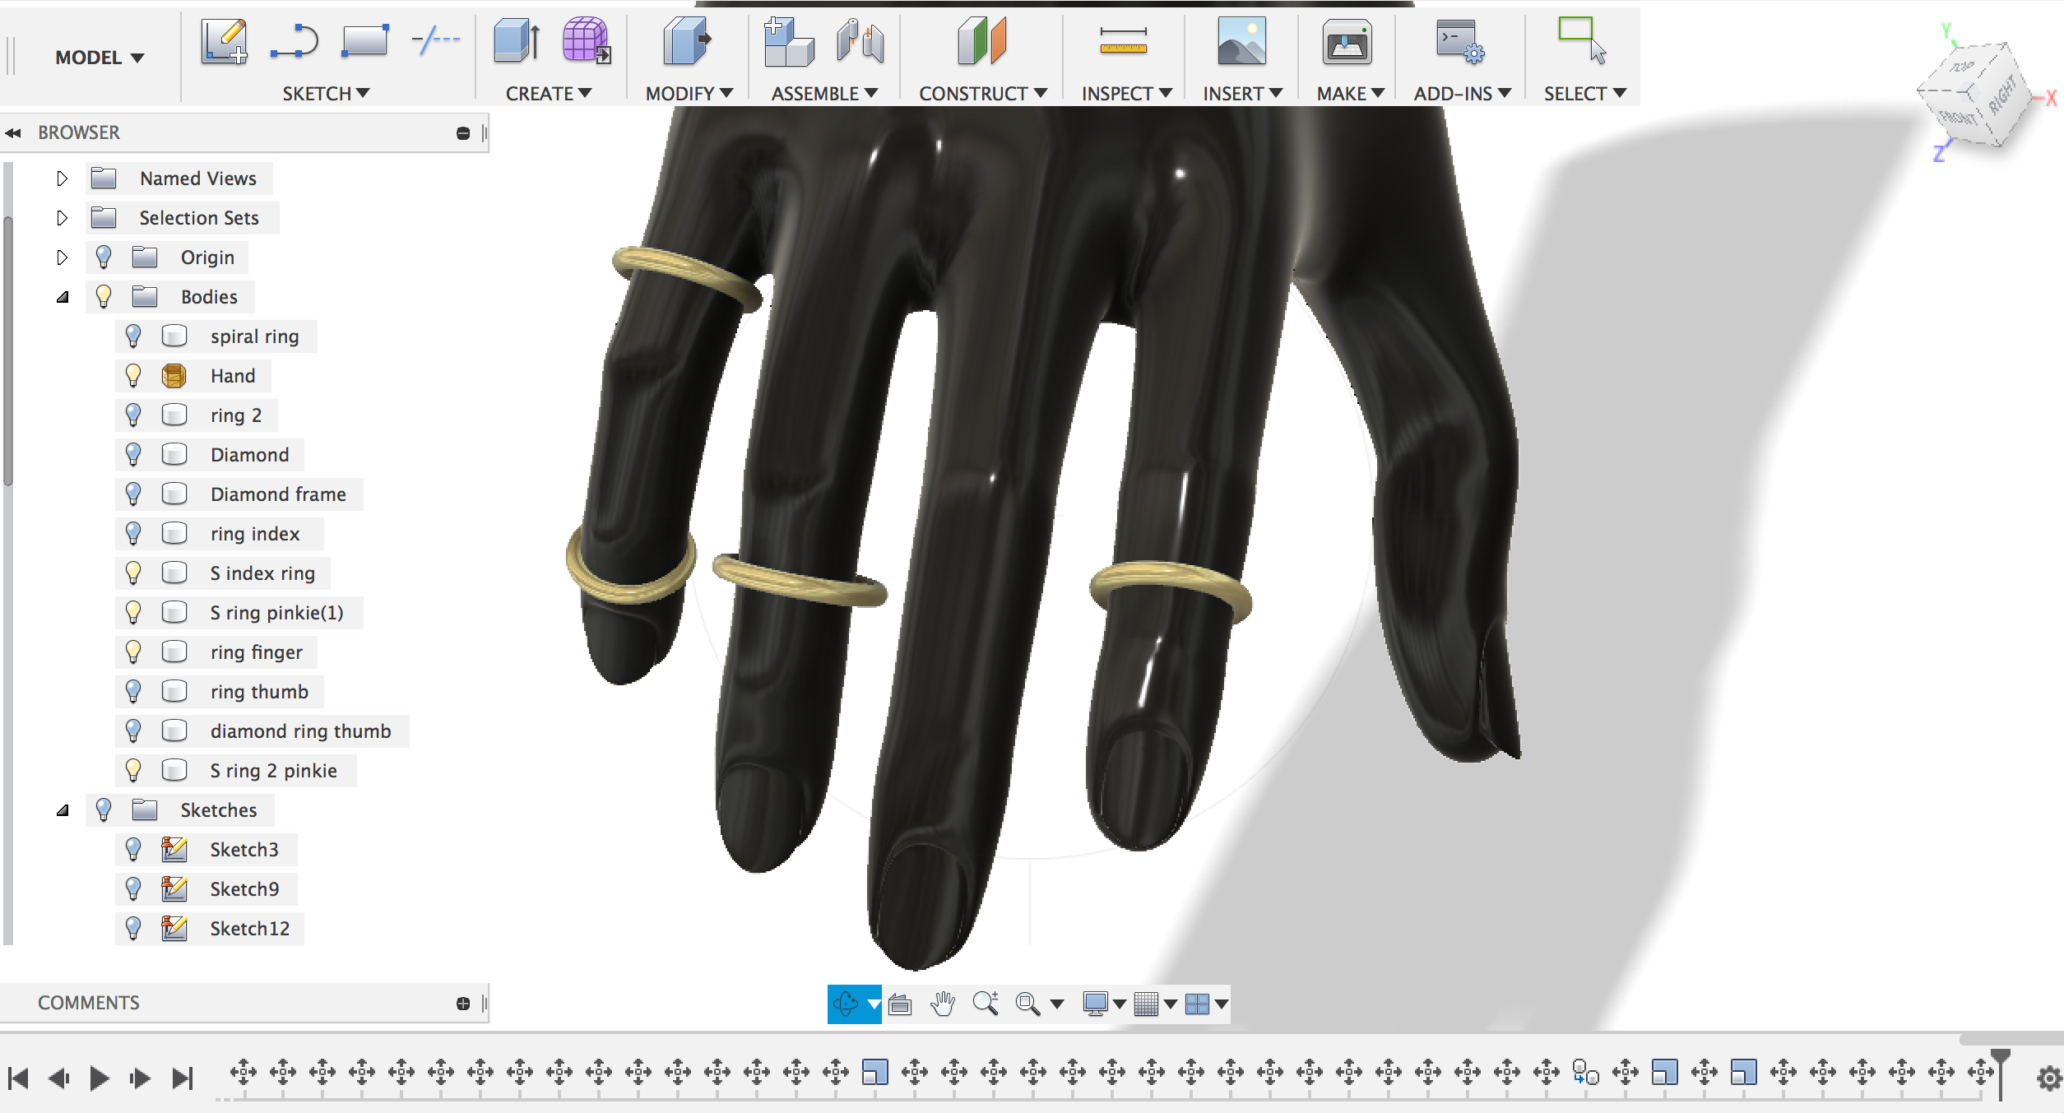Play the timeline animation
The image size is (2064, 1113).
coord(100,1078)
